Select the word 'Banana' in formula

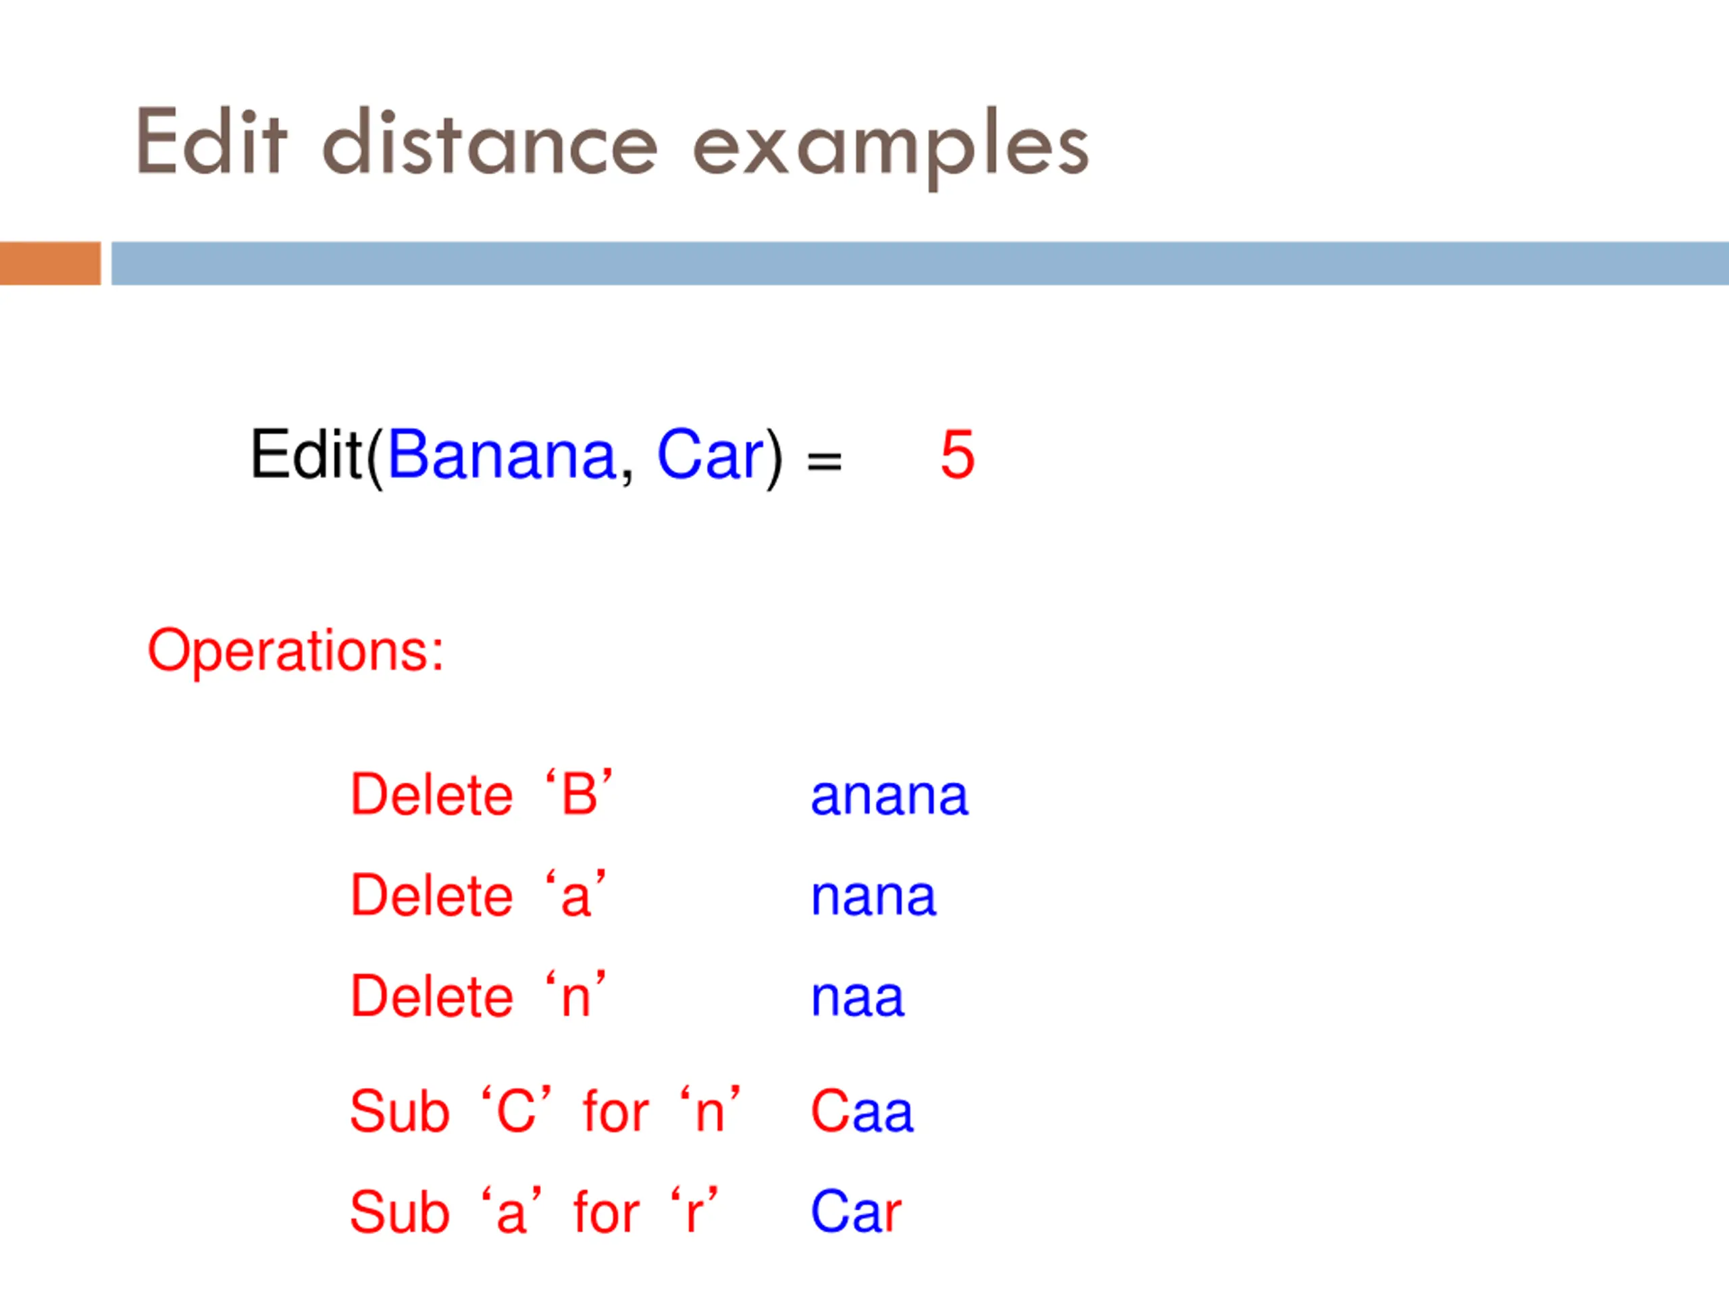pyautogui.click(x=502, y=455)
